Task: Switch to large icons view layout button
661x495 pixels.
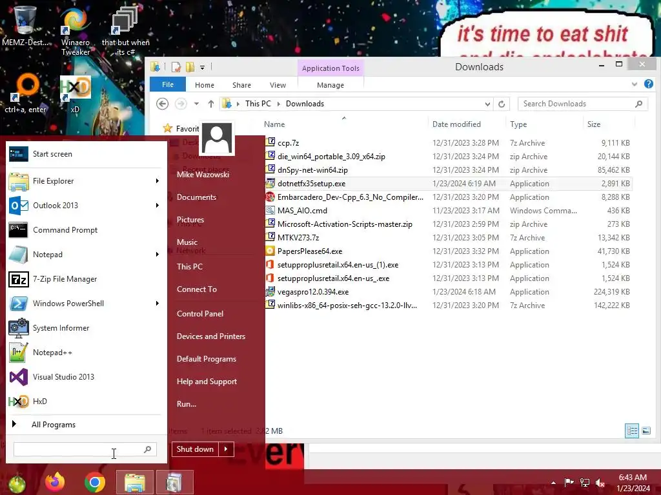Action: pos(646,431)
